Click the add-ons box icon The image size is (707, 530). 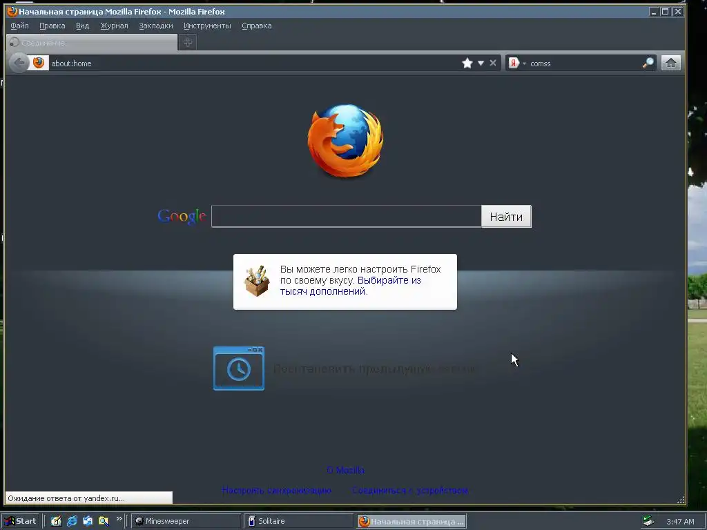click(x=257, y=281)
